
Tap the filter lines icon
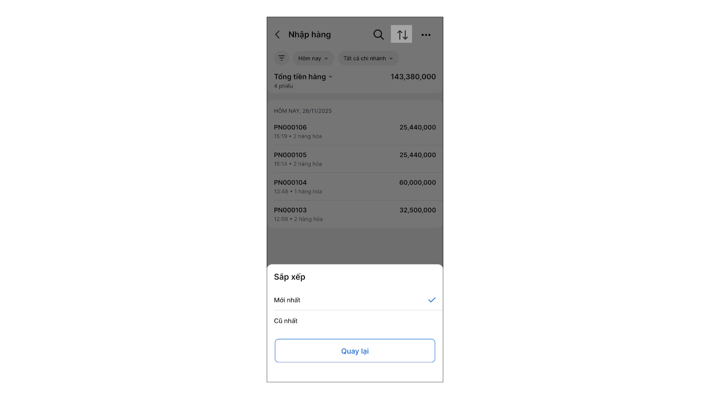point(281,58)
